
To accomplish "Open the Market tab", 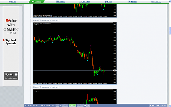I will (132, 2).
